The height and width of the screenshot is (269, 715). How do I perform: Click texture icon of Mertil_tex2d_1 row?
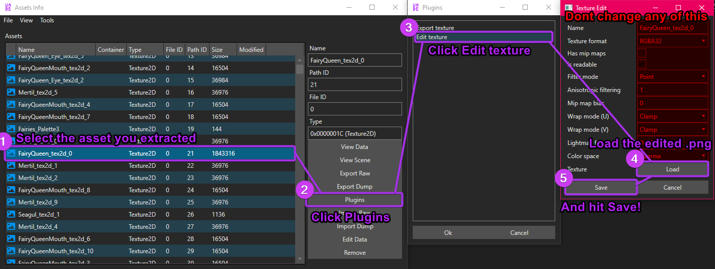click(x=11, y=165)
